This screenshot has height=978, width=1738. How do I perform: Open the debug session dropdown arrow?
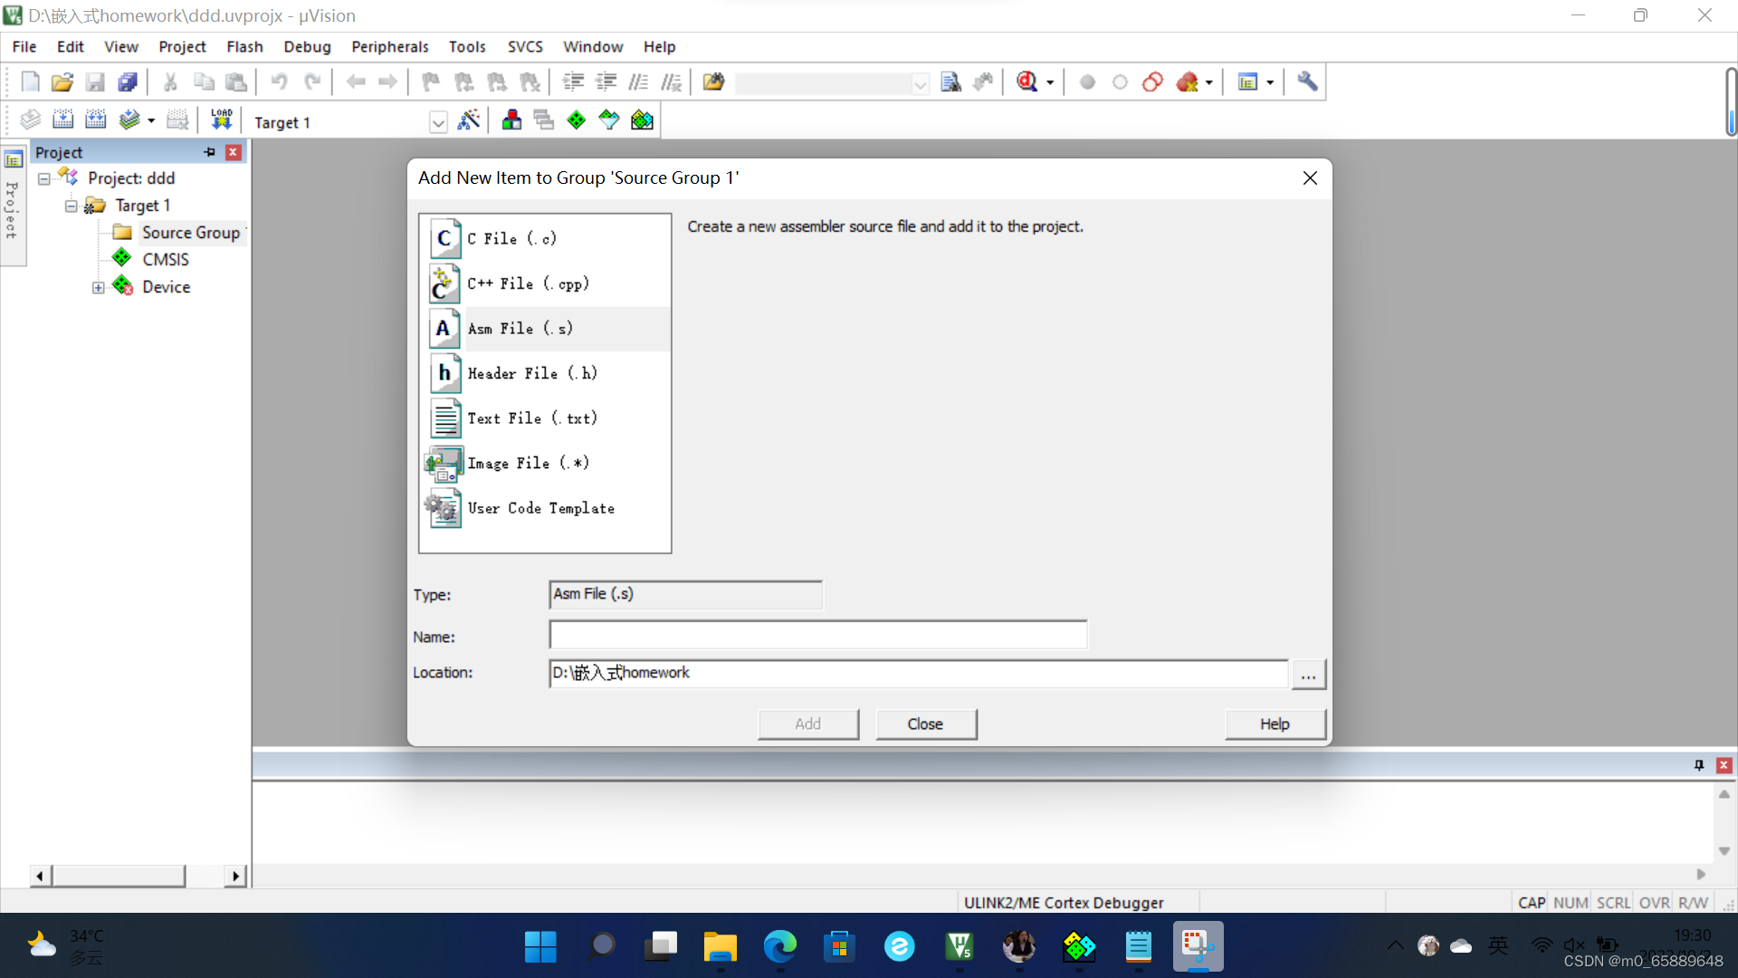1050,82
